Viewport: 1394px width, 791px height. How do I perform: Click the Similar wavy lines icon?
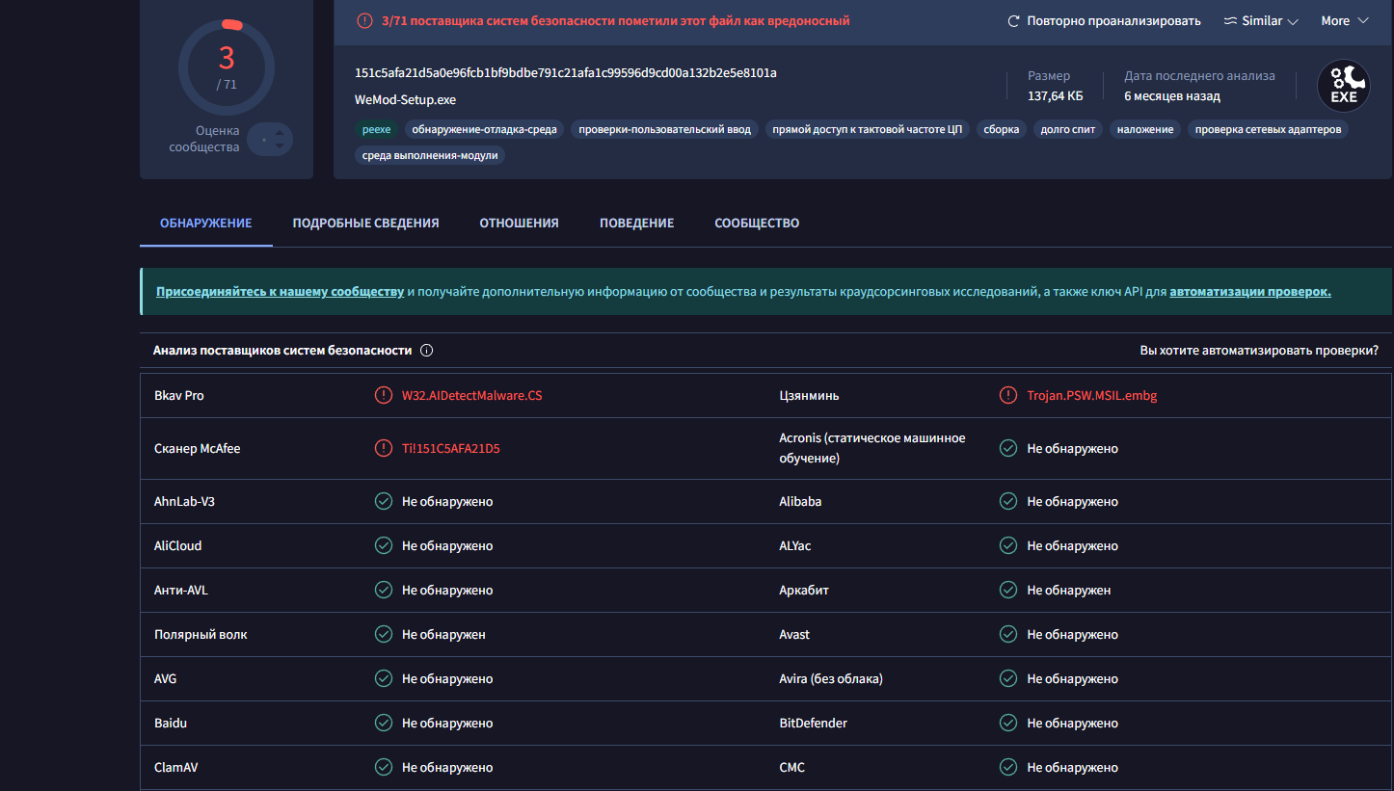tap(1230, 21)
